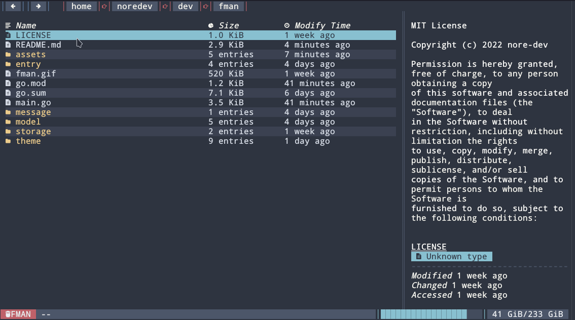Click the README.md file icon
Image resolution: width=575 pixels, height=320 pixels.
click(x=8, y=45)
